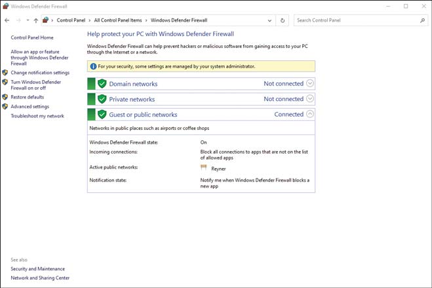
Task: Click the Domain networks heading
Action: pyautogui.click(x=133, y=84)
